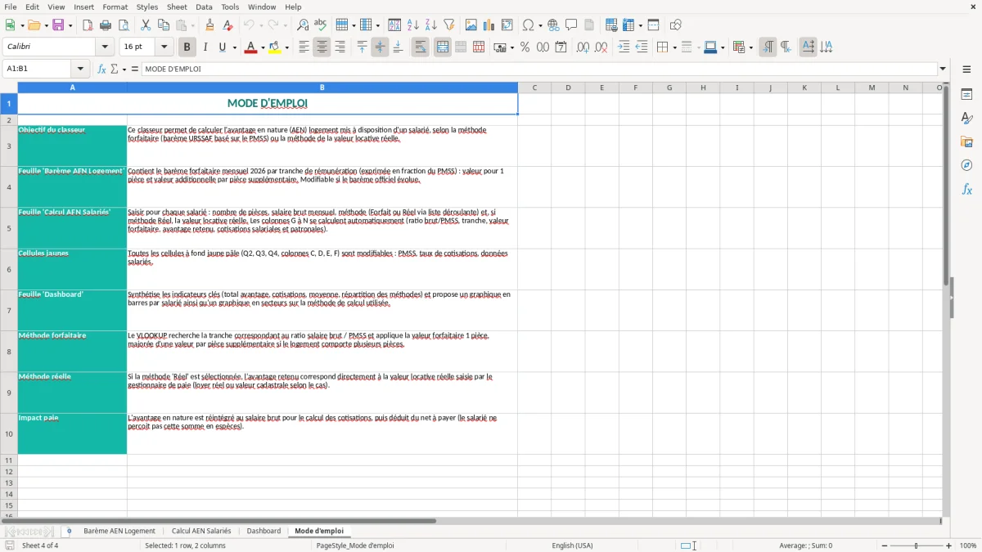Toggle Underline formatting button
The width and height of the screenshot is (982, 552).
tap(223, 47)
